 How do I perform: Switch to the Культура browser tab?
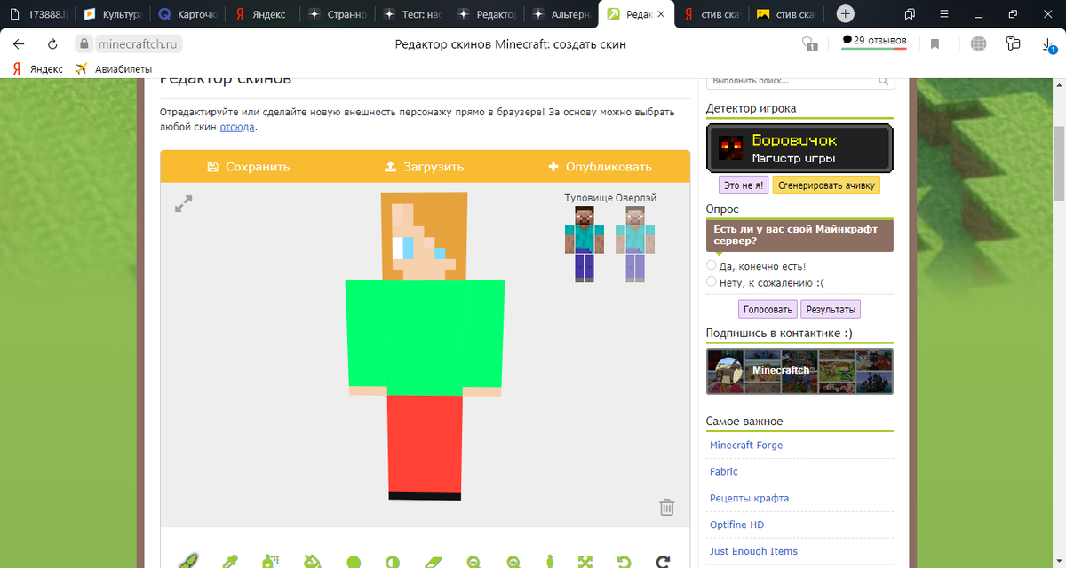coord(111,14)
